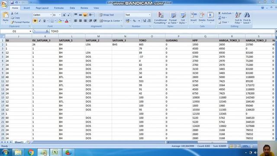Click the Delete cells button

pos(202,18)
